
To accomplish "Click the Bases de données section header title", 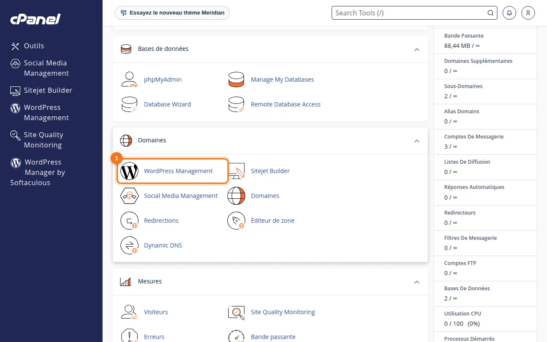I will (163, 49).
